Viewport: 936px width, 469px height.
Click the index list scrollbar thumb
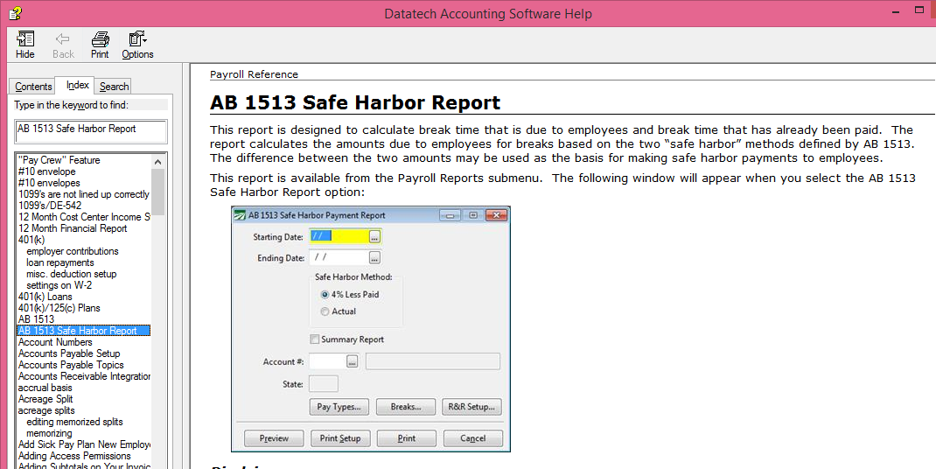tap(157, 192)
